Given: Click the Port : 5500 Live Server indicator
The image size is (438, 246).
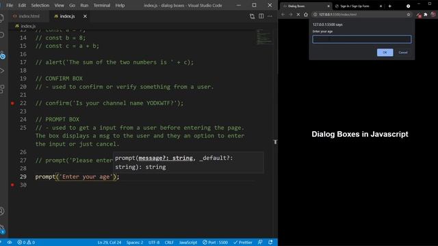Looking at the screenshot, I should coord(215,243).
